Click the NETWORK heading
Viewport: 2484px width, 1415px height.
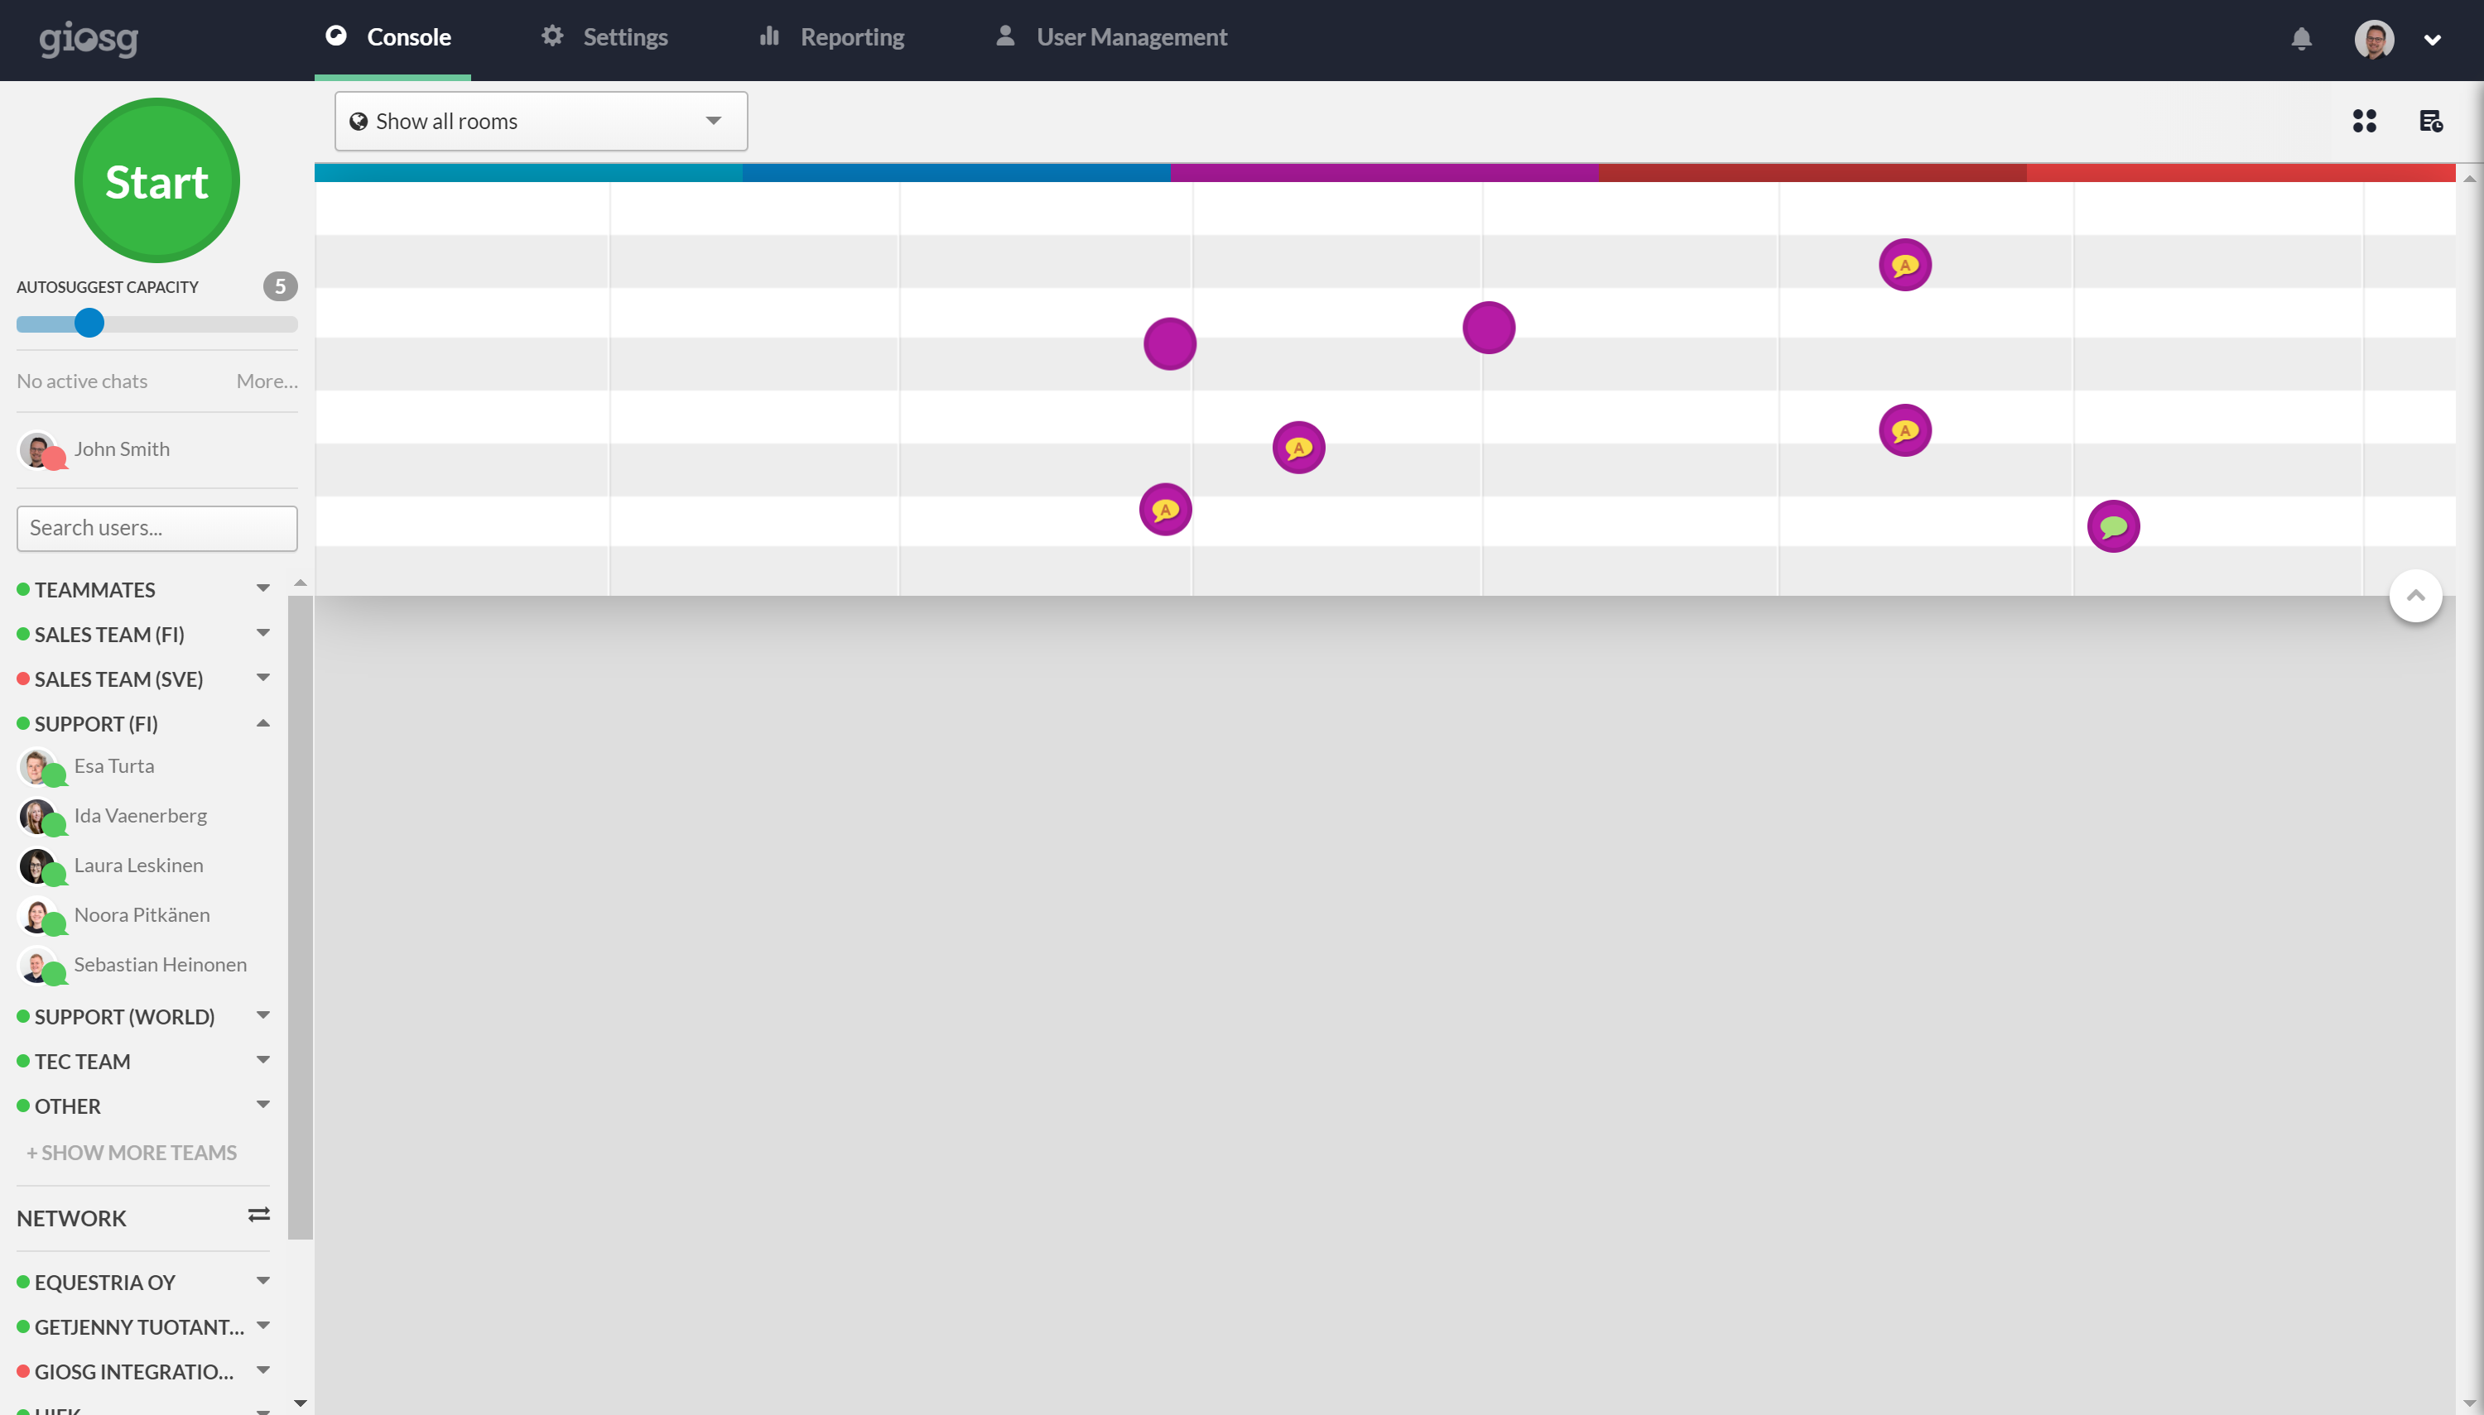tap(71, 1218)
